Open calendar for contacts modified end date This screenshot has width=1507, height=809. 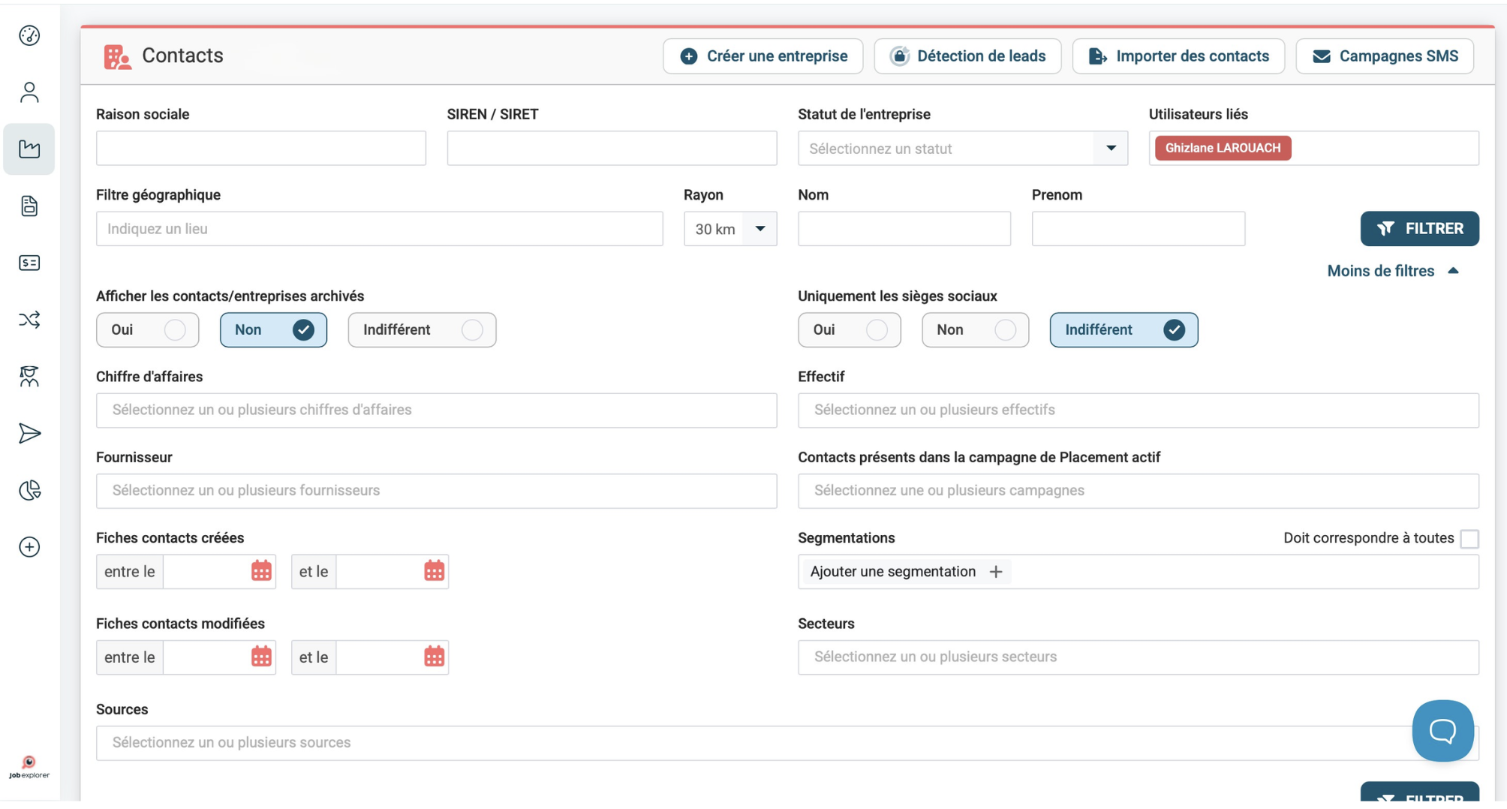434,657
